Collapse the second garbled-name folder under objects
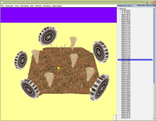Screen dimensions: 156x121 tap(120, 12)
